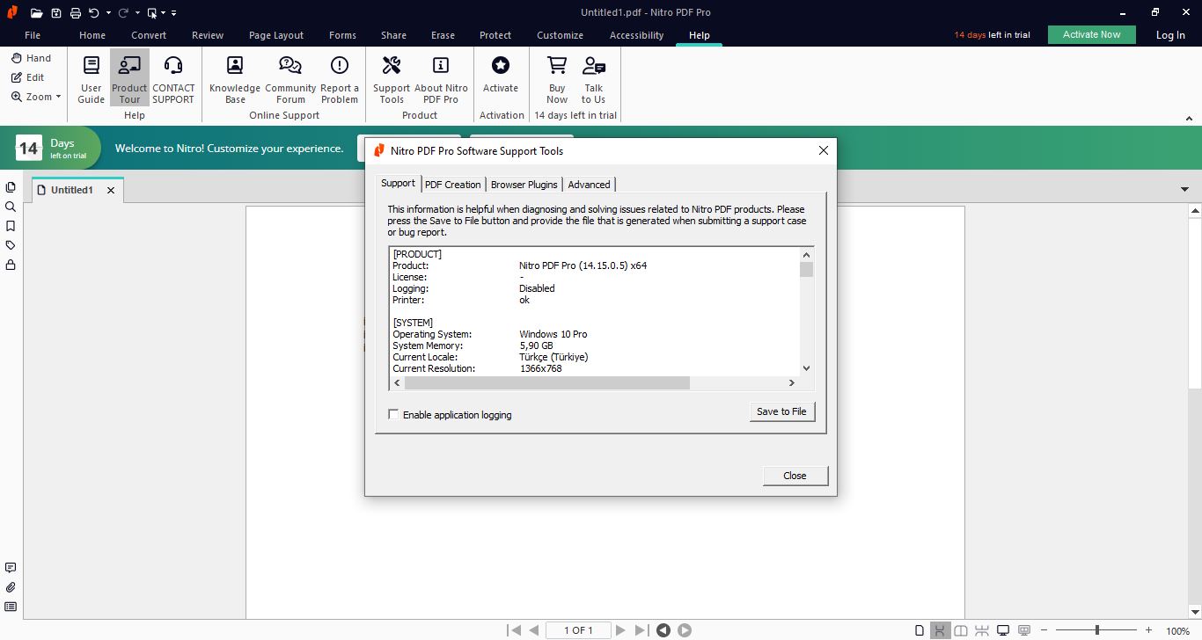Switch to PDF Creation tab in dialog
Viewport: 1202px width, 640px height.
coord(452,185)
